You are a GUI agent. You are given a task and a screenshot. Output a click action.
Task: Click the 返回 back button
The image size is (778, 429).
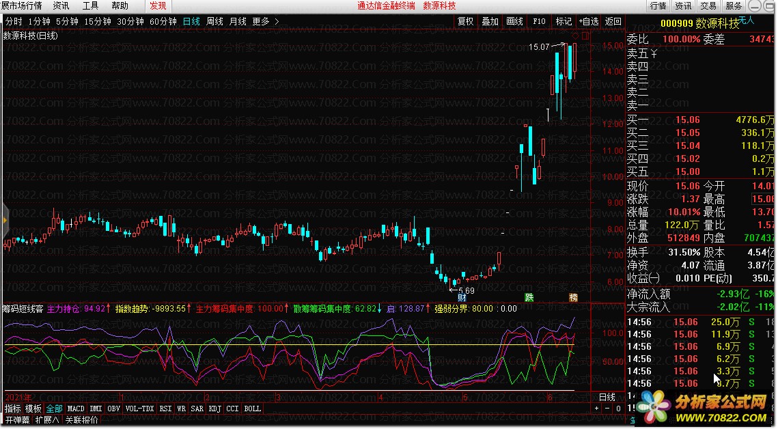pyautogui.click(x=613, y=21)
